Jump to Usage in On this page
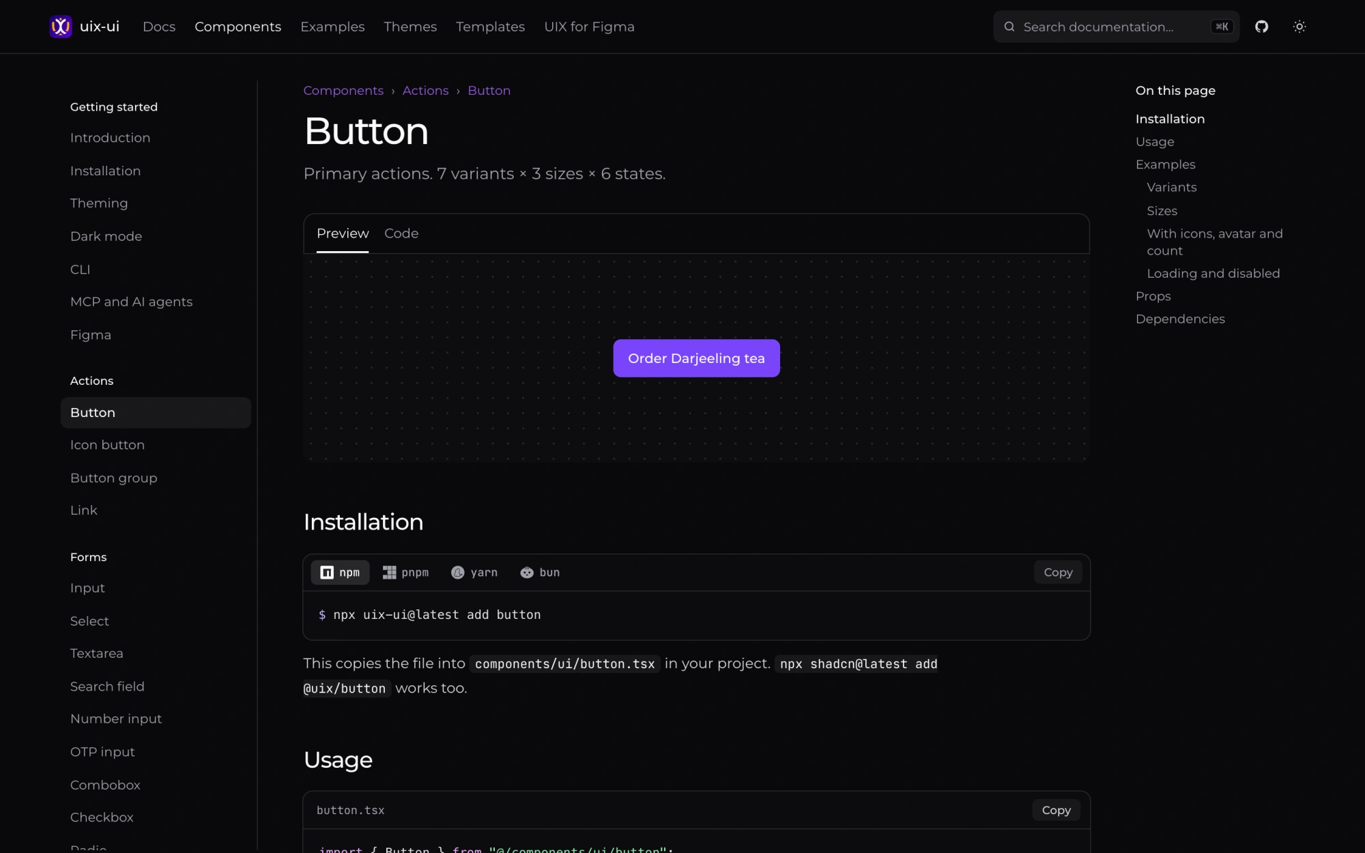 [x=1155, y=142]
